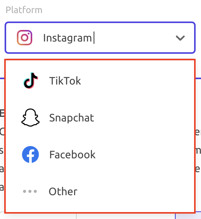Click the Instagram logo in the Platform field
The width and height of the screenshot is (201, 219).
(25, 38)
